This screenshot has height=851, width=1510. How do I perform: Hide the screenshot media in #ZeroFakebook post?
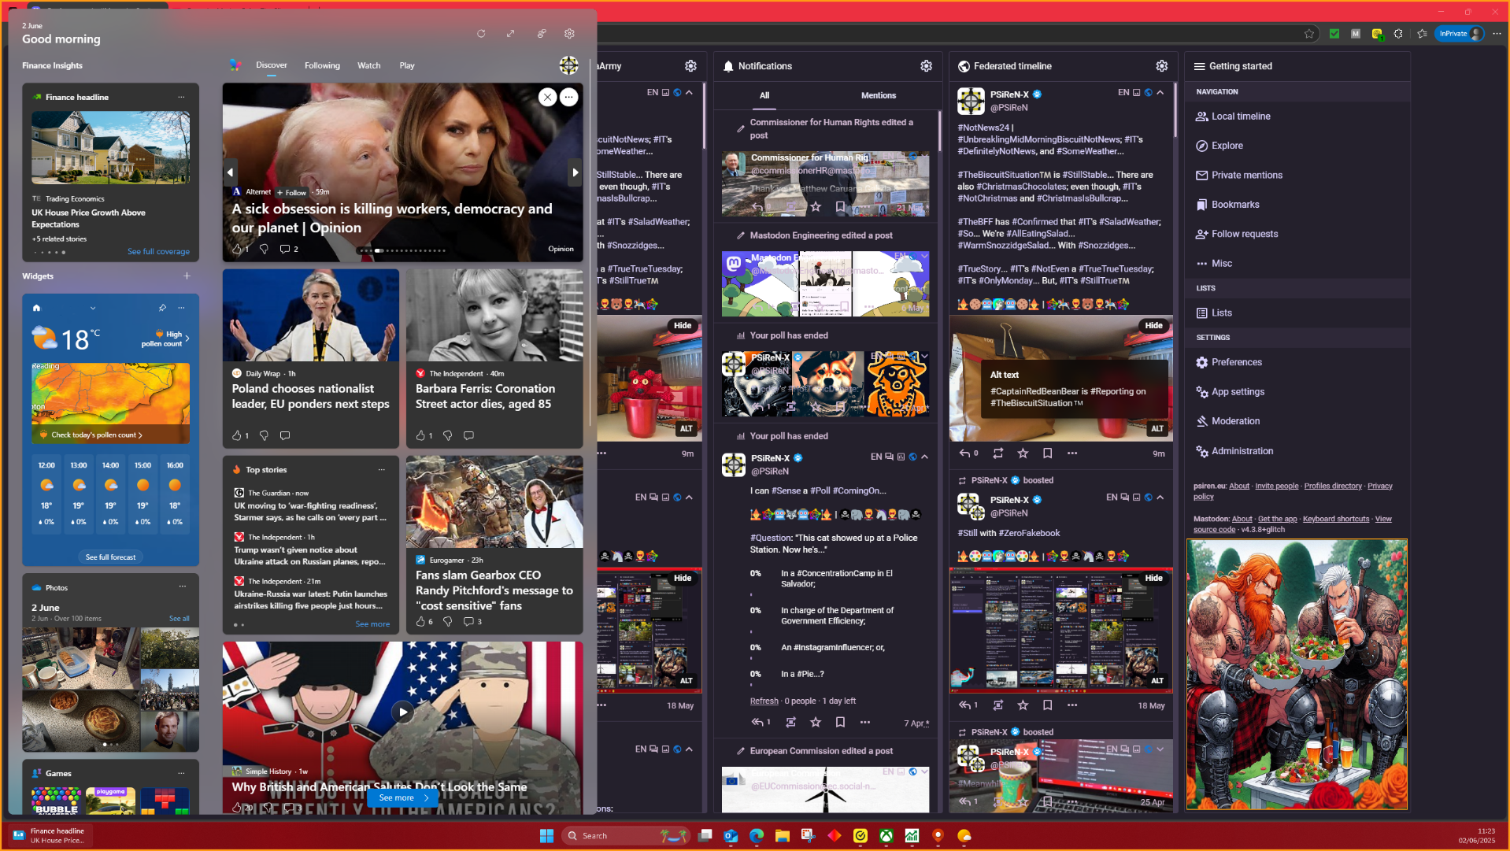[x=1153, y=578]
